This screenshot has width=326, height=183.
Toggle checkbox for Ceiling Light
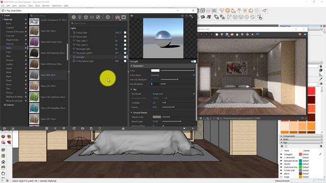pyautogui.click(x=125, y=33)
